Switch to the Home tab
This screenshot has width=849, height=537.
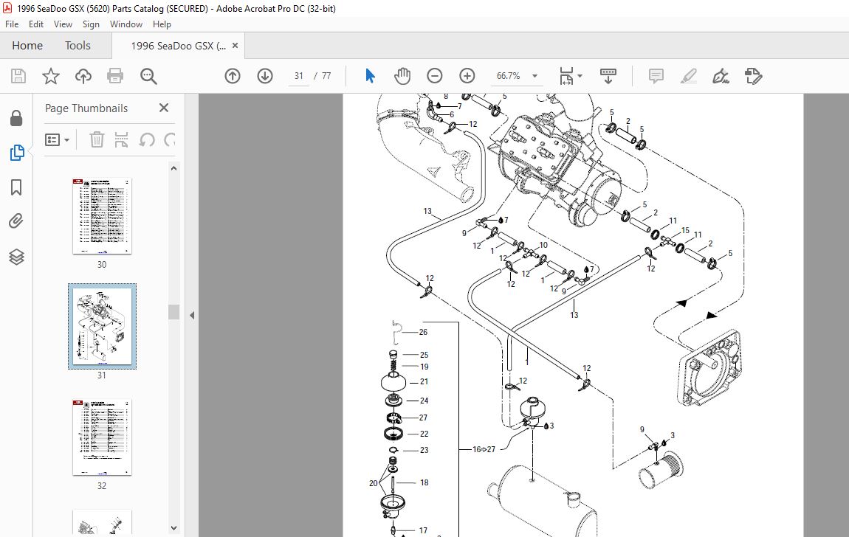pos(27,46)
